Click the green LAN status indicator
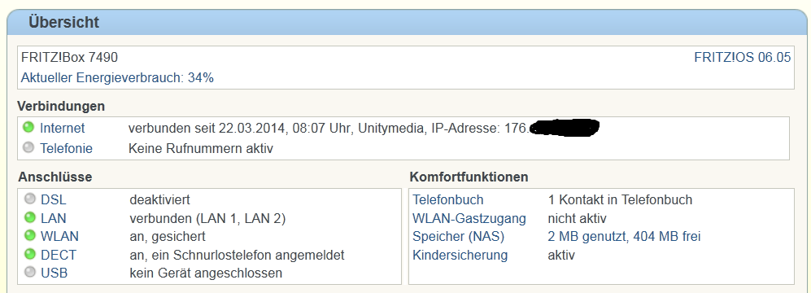 30,217
